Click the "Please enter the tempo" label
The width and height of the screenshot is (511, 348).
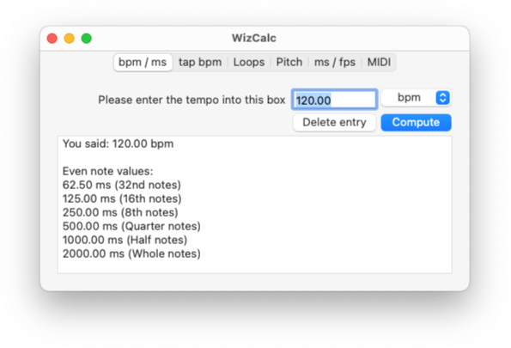(x=192, y=100)
